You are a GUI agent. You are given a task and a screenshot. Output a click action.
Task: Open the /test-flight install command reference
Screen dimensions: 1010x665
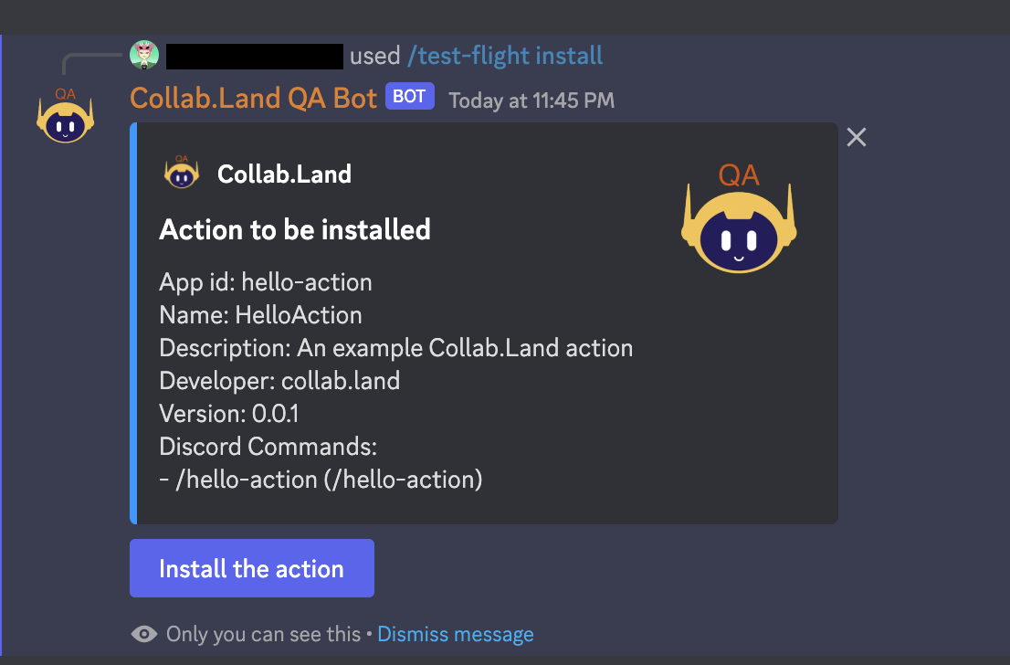[505, 55]
